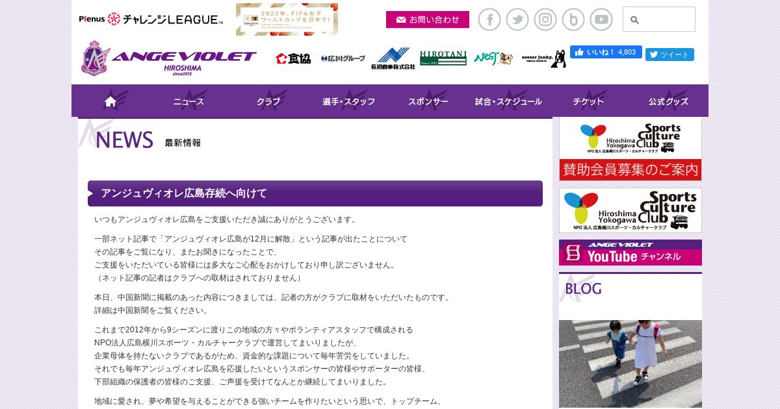Image resolution: width=780 pixels, height=409 pixels.
Task: Open the ニュース menu
Action: tap(189, 101)
